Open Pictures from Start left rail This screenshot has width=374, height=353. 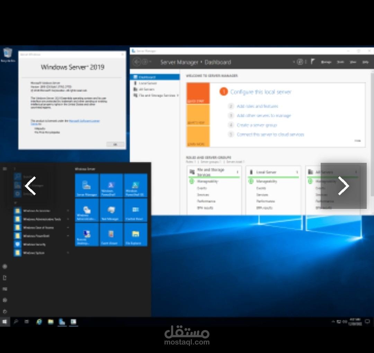coord(5,289)
